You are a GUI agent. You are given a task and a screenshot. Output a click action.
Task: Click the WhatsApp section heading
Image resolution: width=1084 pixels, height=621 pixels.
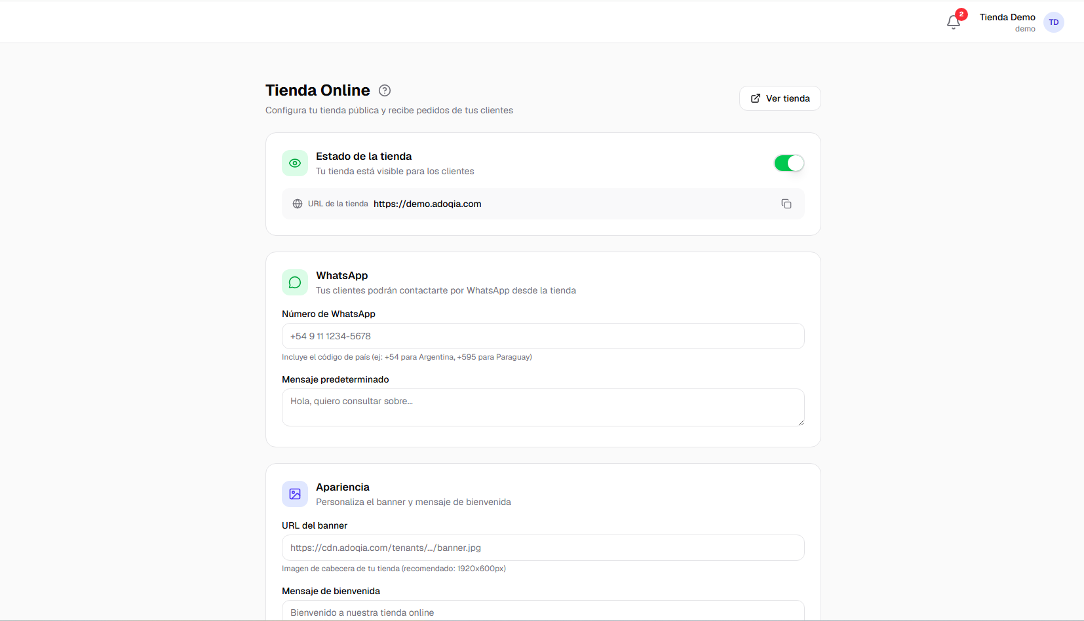[x=342, y=275]
